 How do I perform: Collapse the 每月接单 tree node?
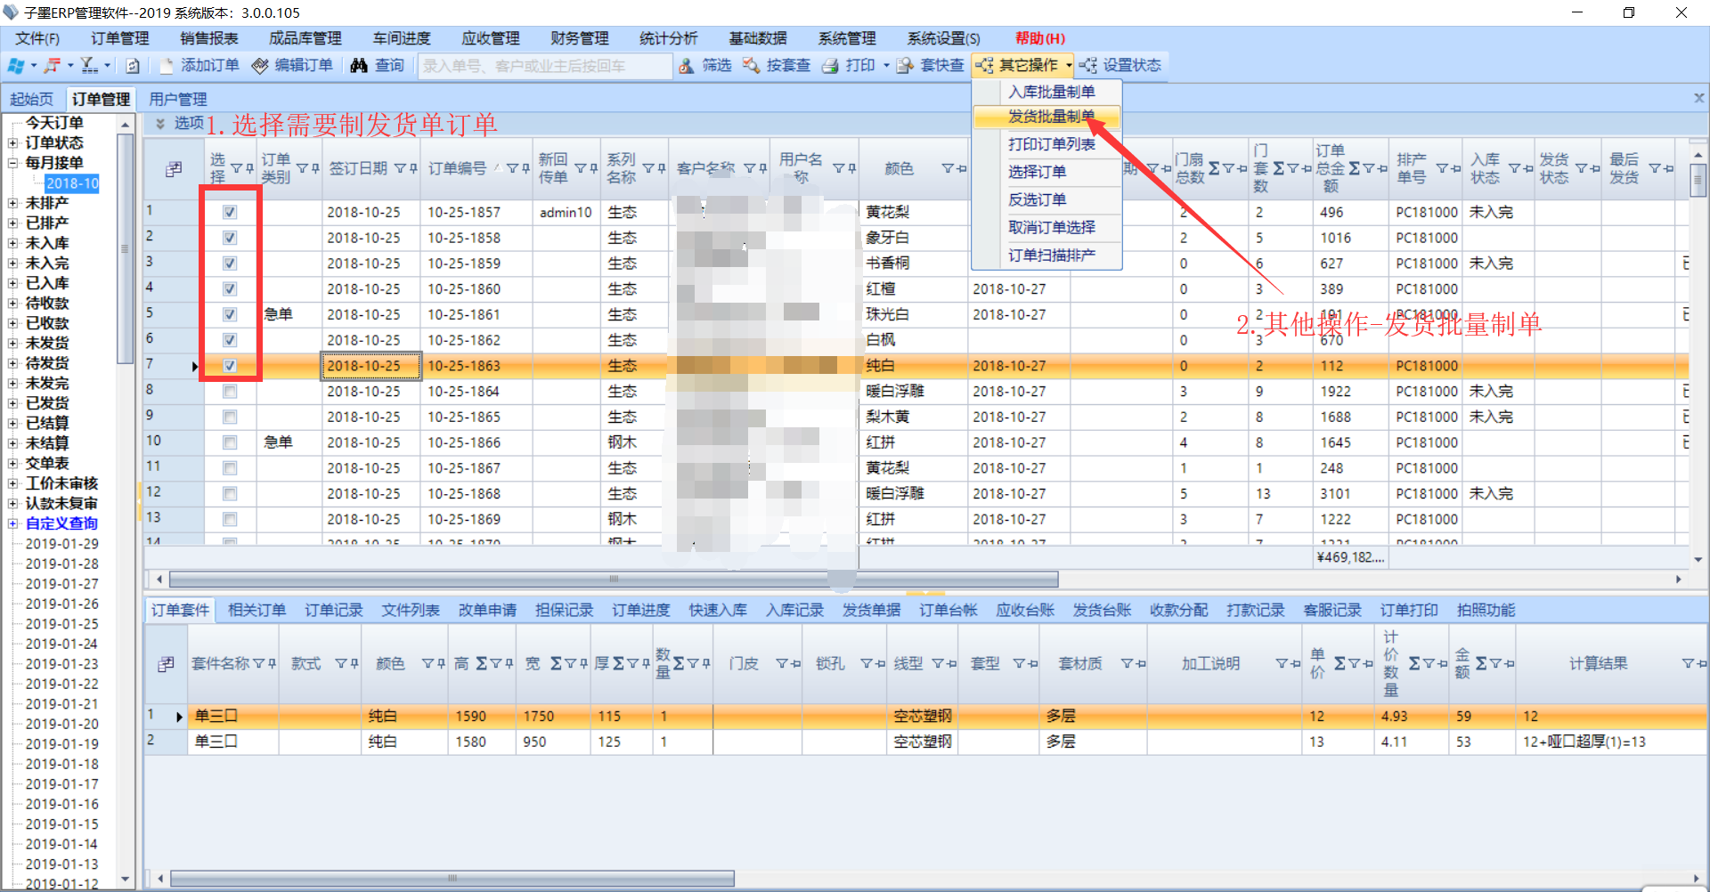[12, 163]
